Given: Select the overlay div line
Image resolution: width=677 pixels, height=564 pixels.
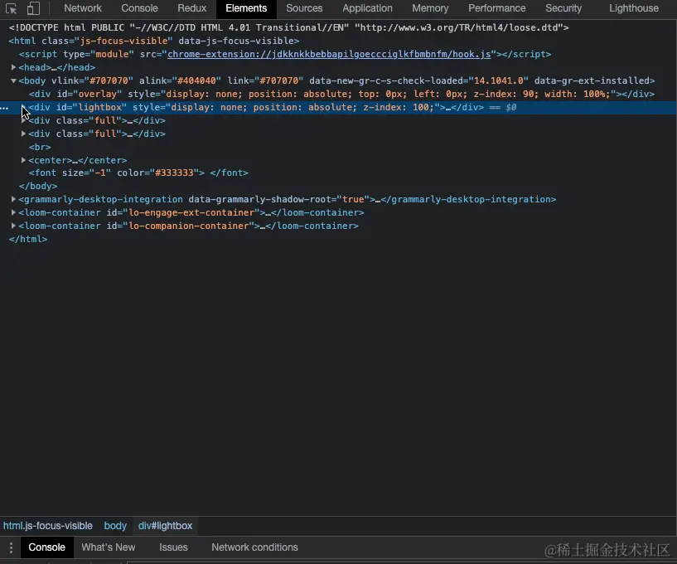Looking at the screenshot, I should pos(341,94).
